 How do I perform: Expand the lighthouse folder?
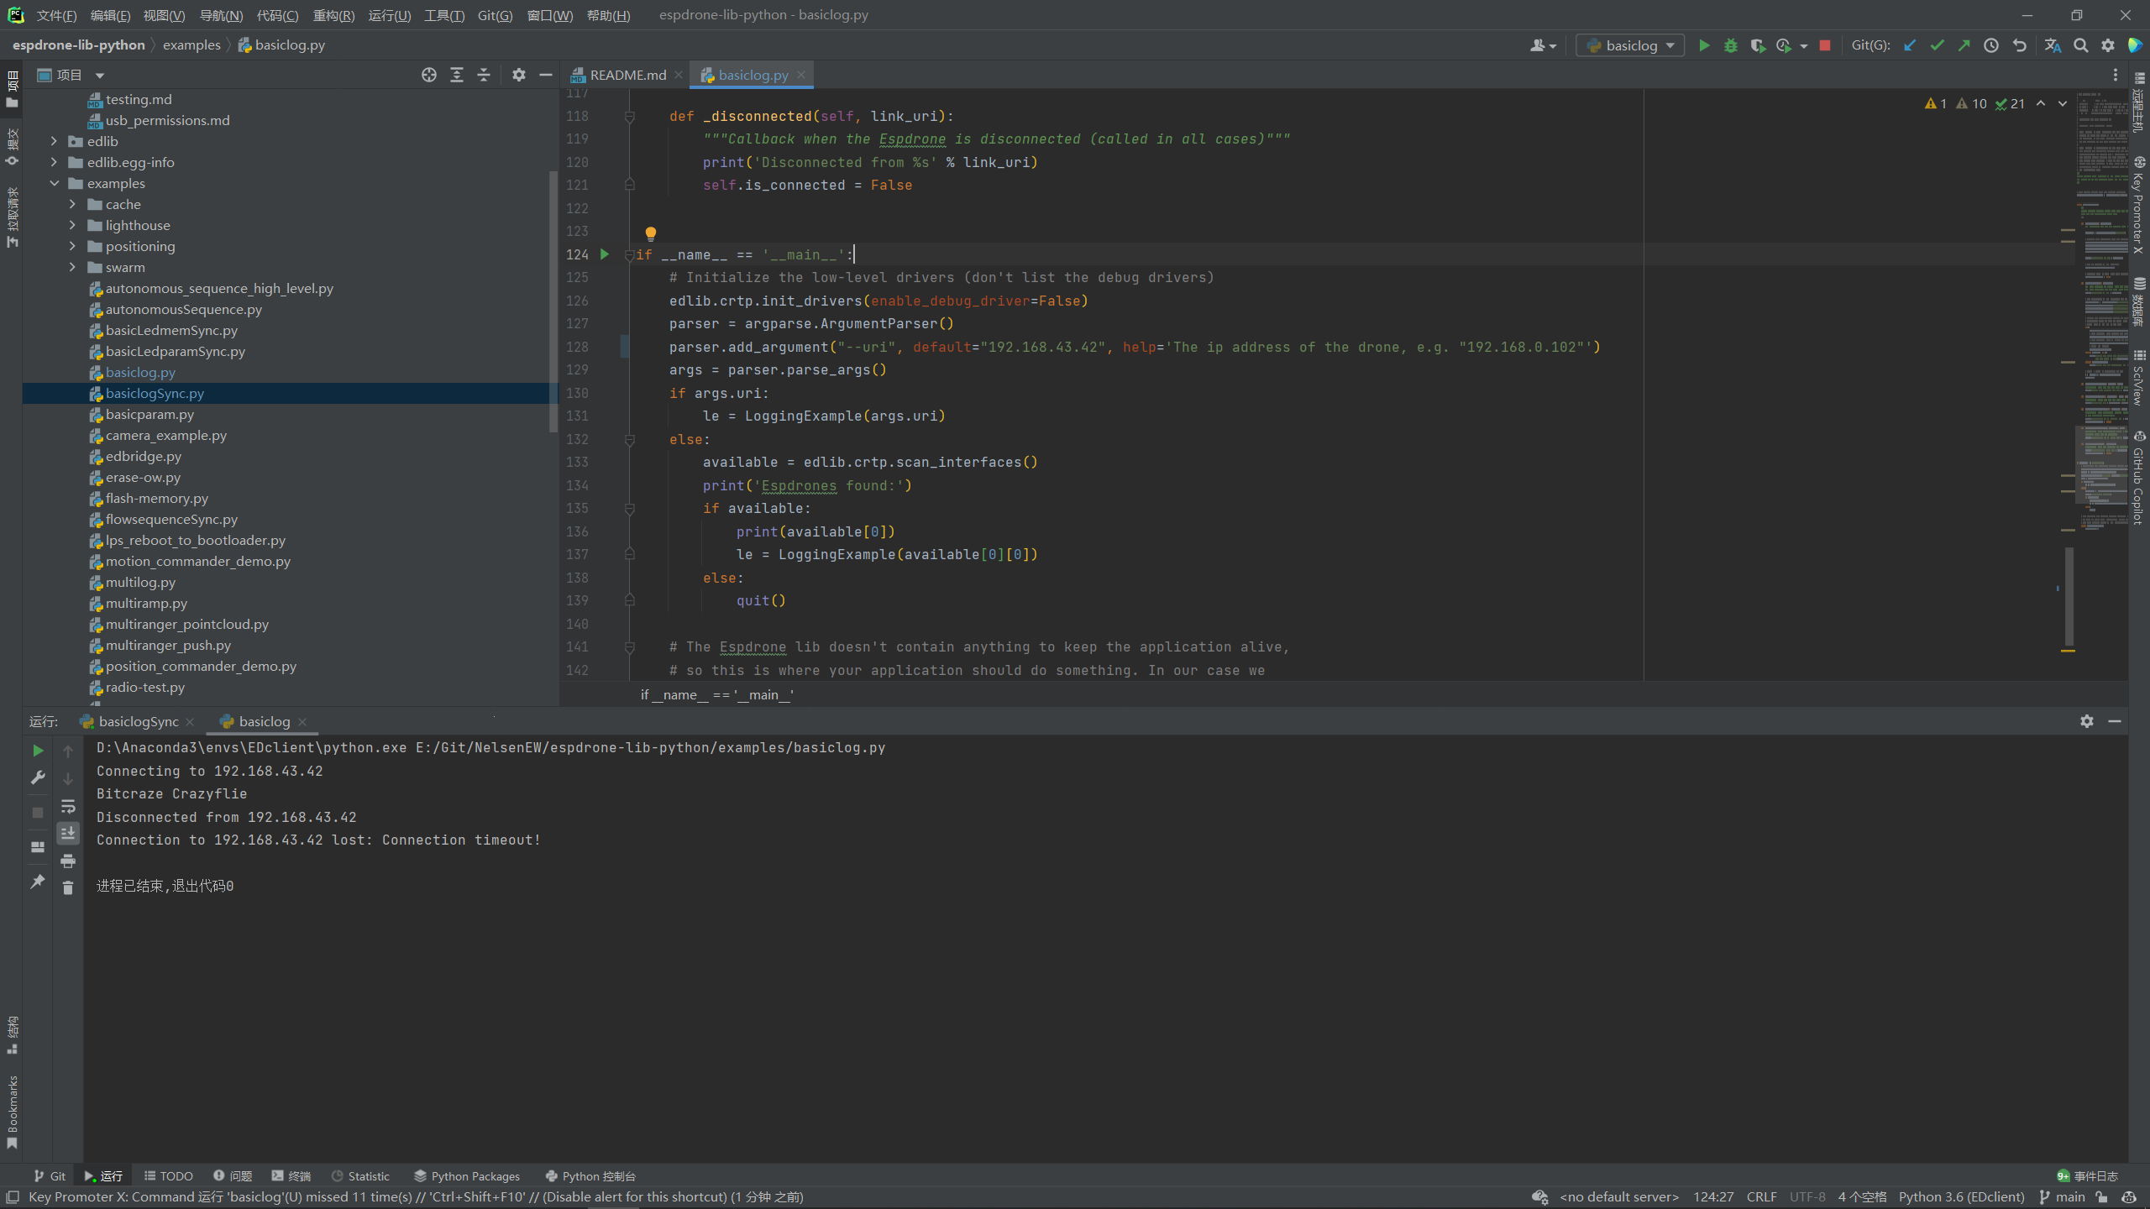[72, 225]
